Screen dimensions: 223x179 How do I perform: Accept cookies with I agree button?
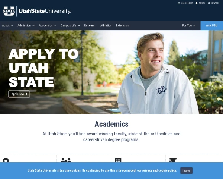coord(186,170)
